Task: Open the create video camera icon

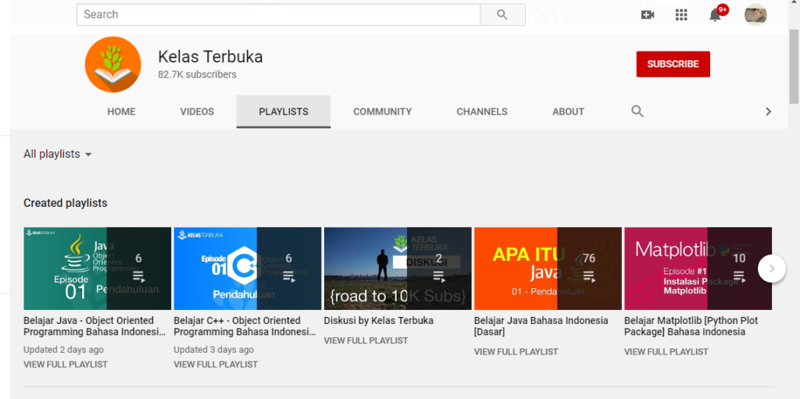Action: (648, 15)
